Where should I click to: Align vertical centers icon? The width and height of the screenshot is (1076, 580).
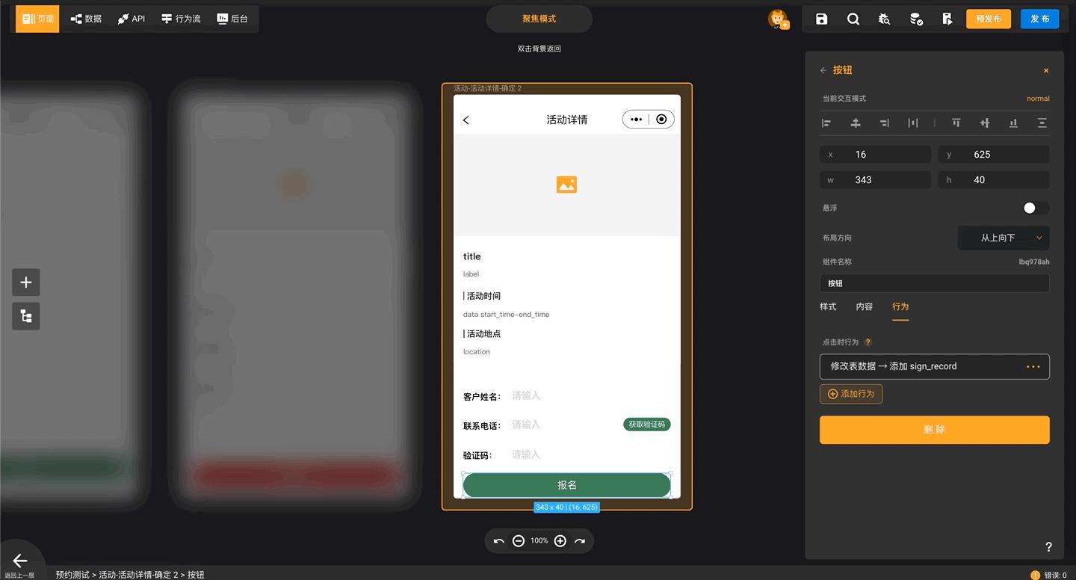(985, 123)
